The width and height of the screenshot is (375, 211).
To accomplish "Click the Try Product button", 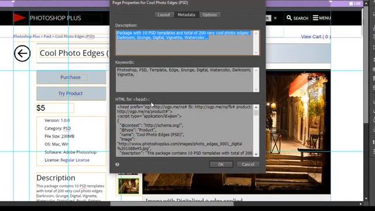I will click(71, 94).
